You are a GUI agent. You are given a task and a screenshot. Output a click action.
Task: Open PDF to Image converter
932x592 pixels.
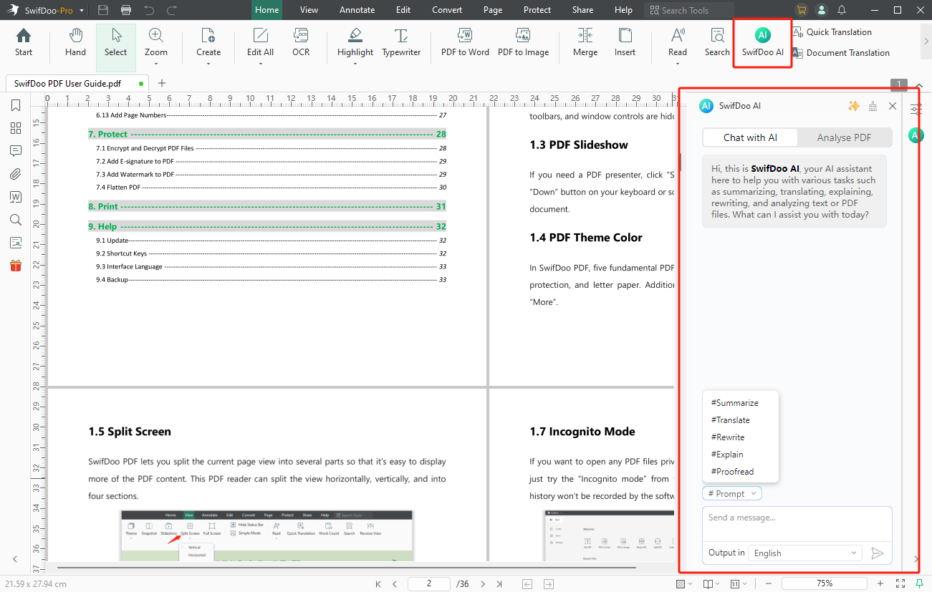click(x=523, y=42)
